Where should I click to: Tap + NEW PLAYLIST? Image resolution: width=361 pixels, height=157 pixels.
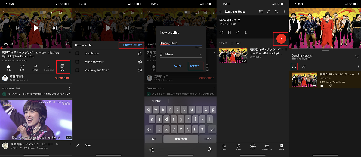[x=132, y=45]
